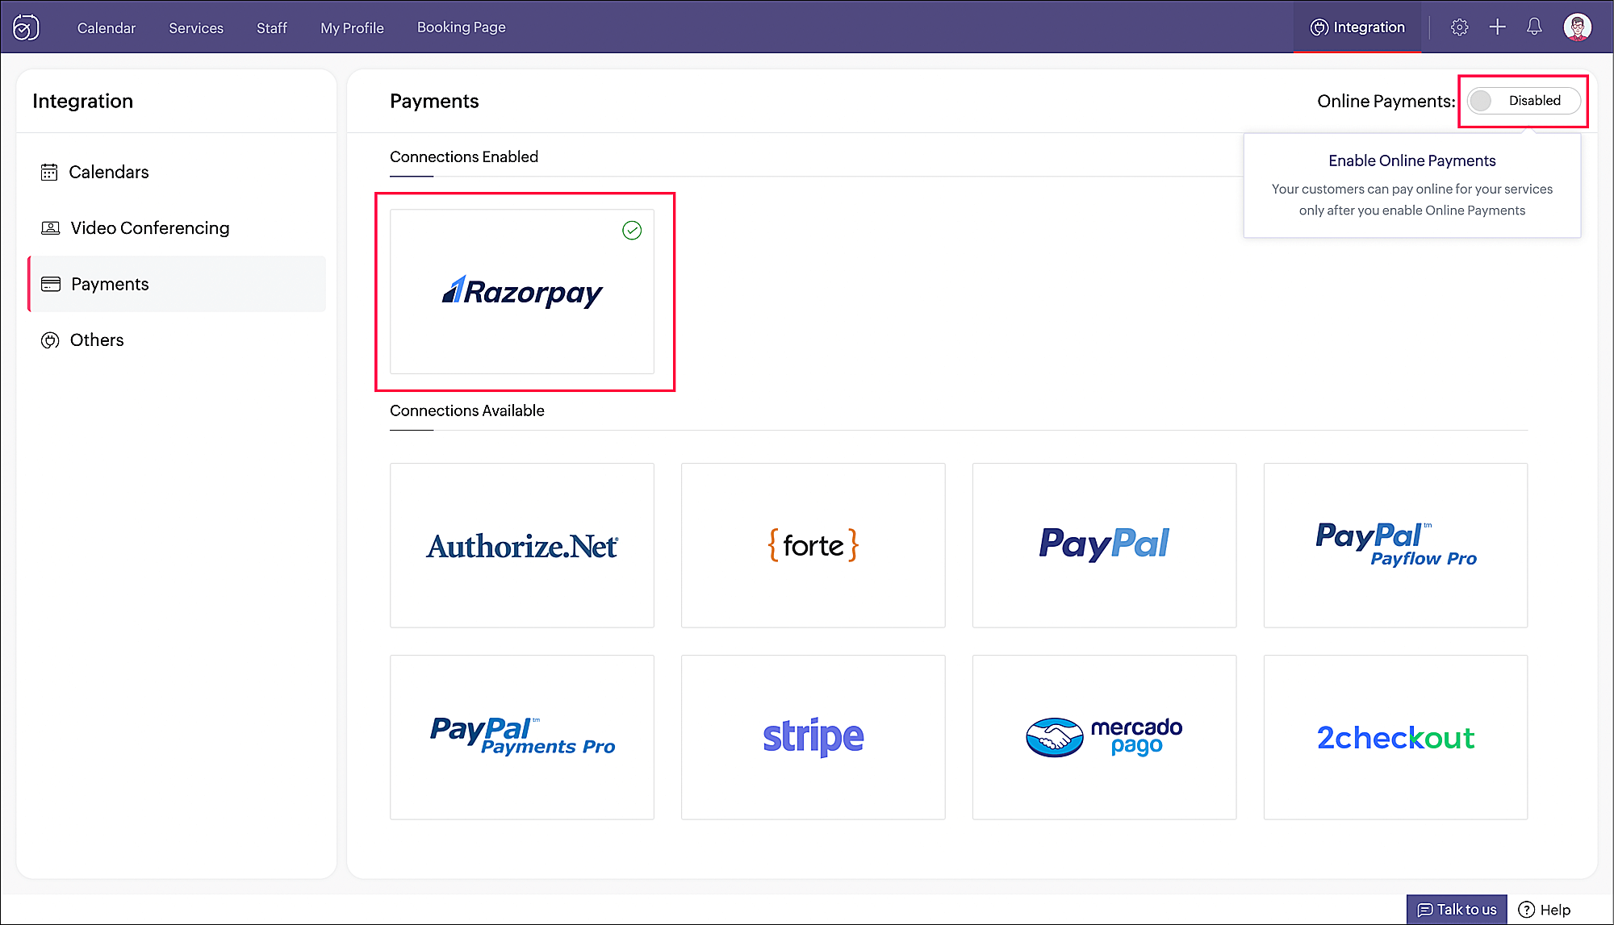The height and width of the screenshot is (925, 1614).
Task: Open the notifications bell icon
Action: [1534, 27]
